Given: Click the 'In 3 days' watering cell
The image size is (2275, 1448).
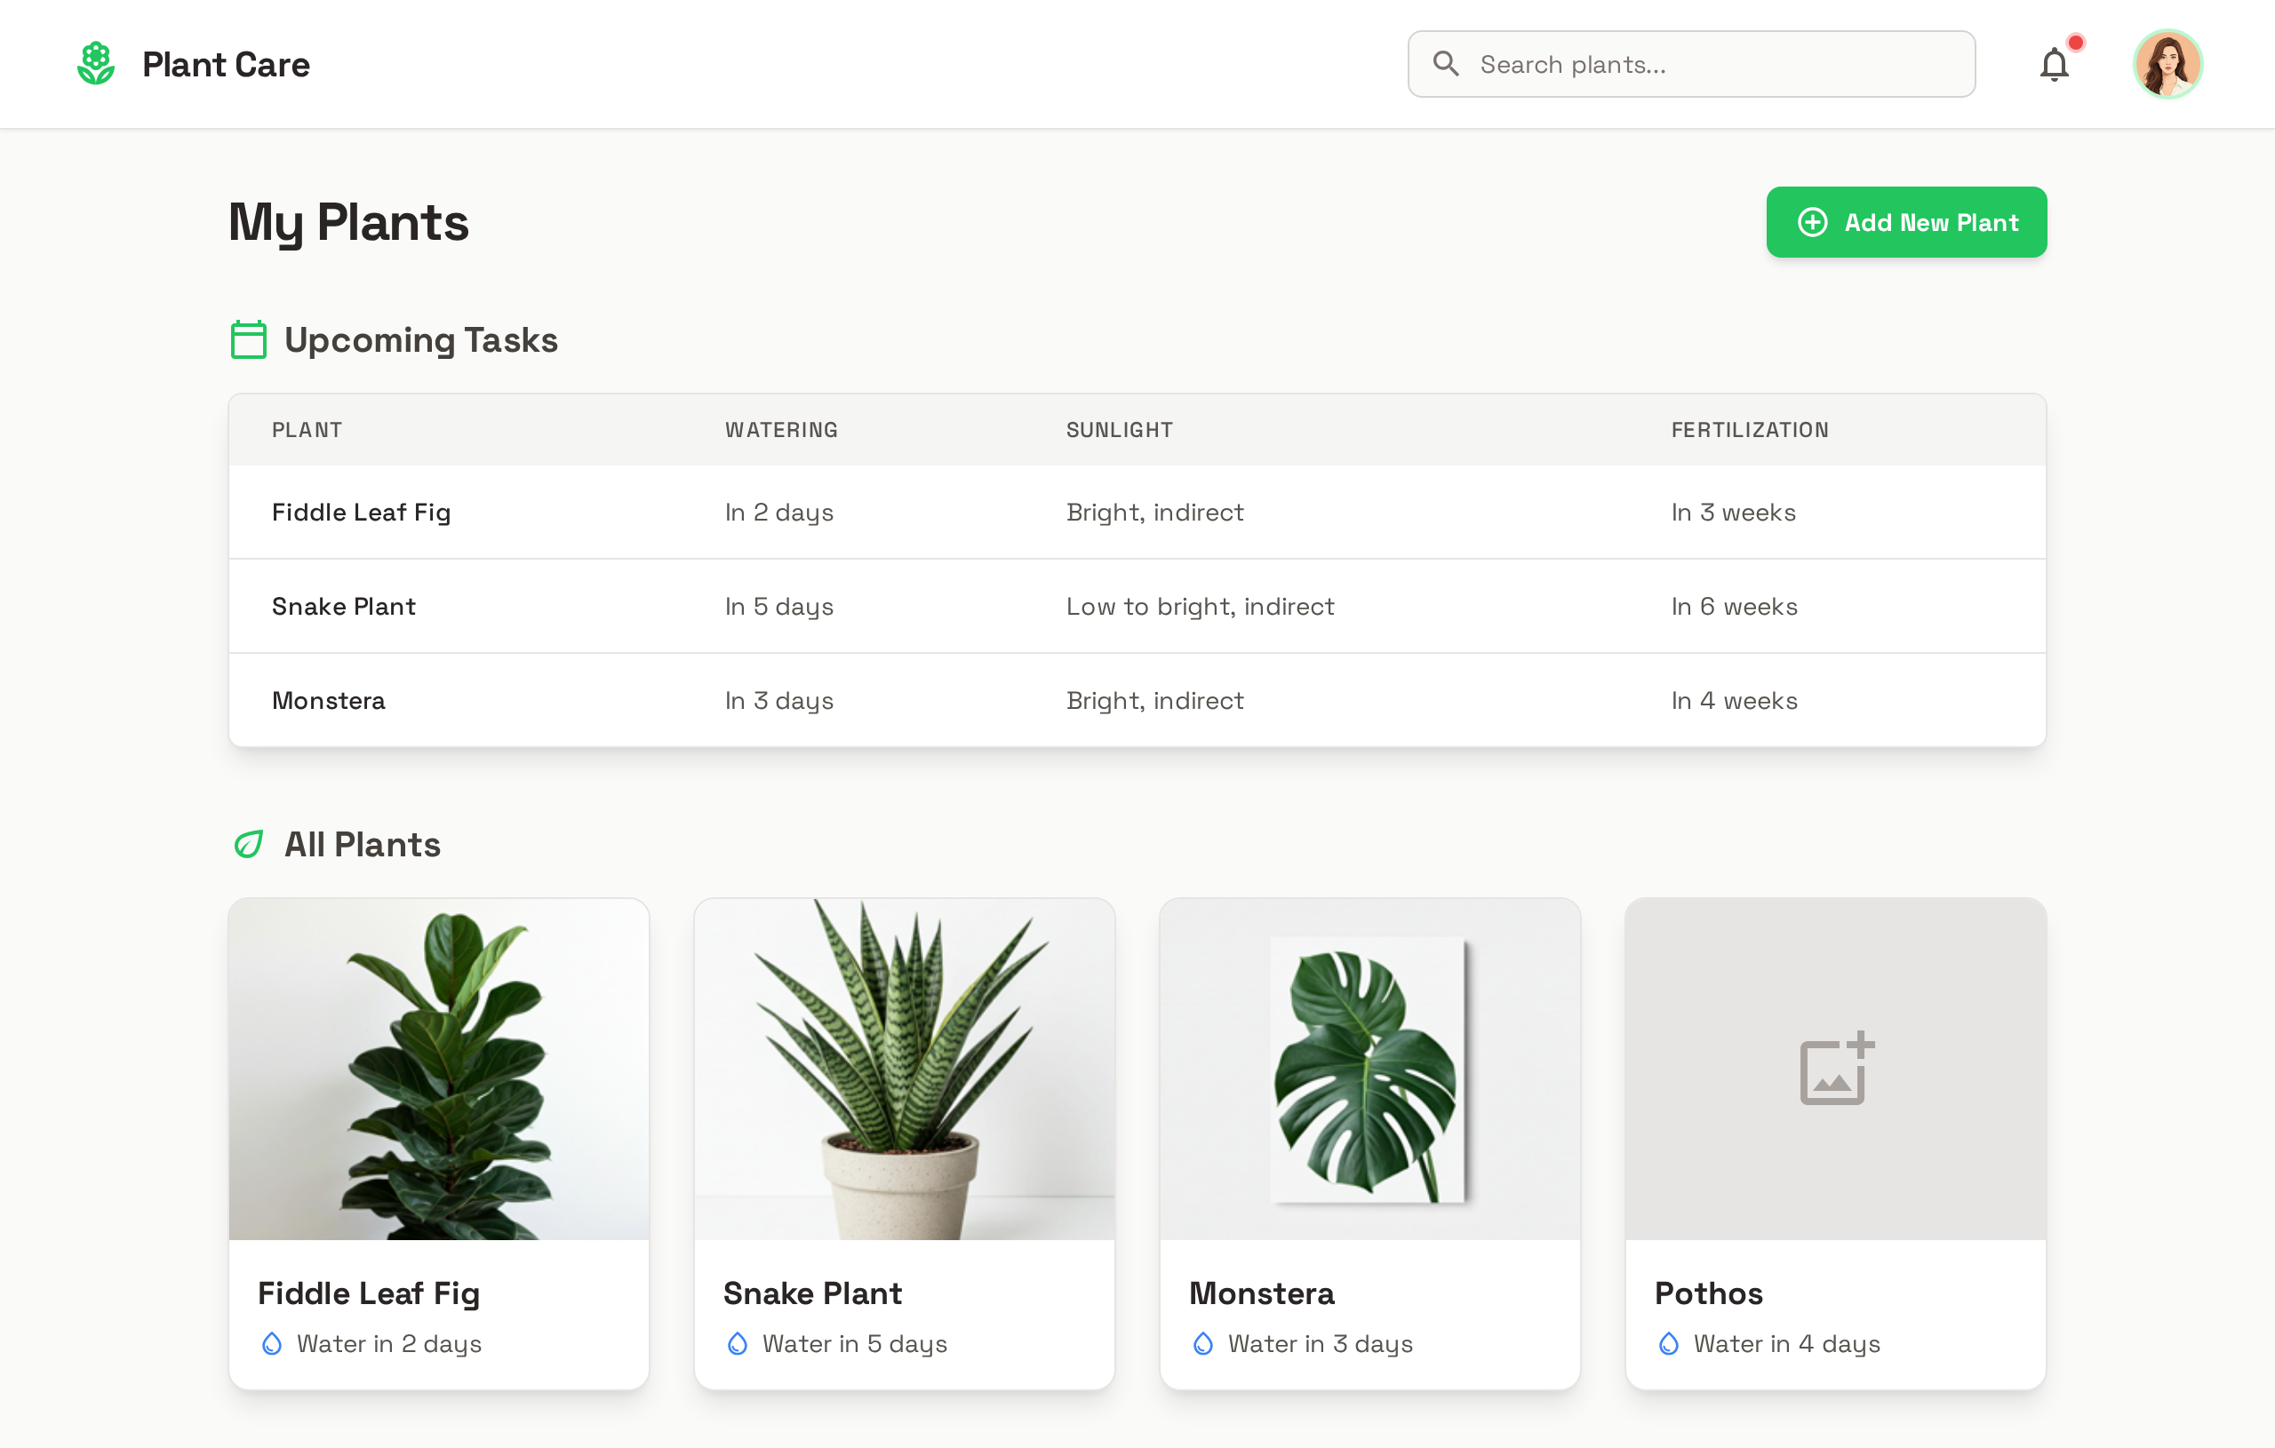Looking at the screenshot, I should [779, 701].
